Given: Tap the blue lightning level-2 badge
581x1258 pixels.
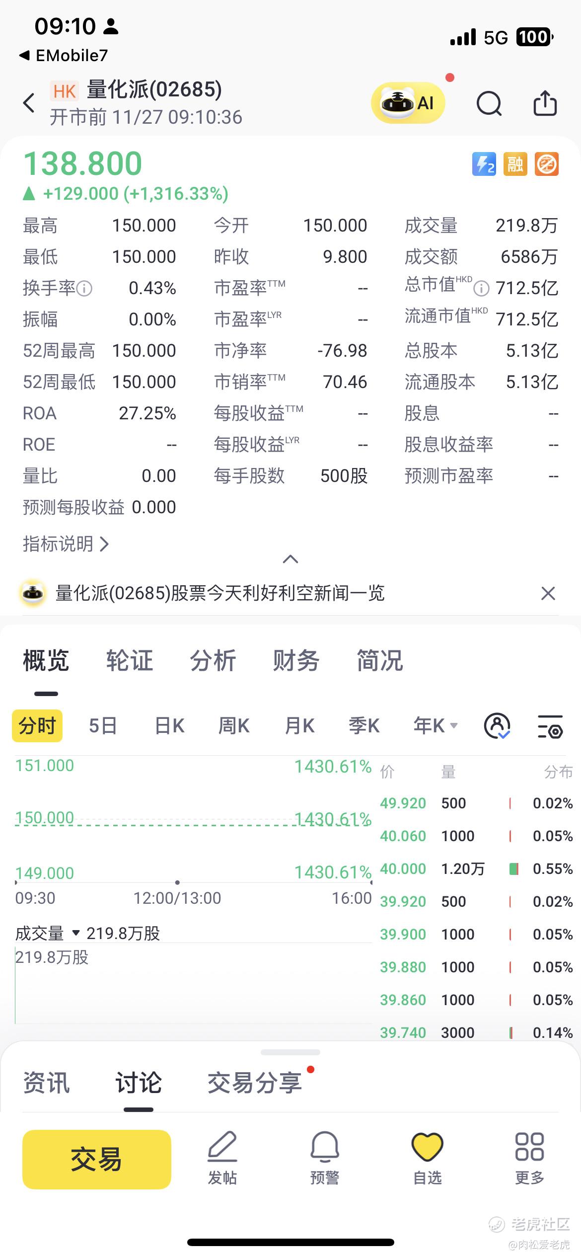Looking at the screenshot, I should click(x=484, y=164).
